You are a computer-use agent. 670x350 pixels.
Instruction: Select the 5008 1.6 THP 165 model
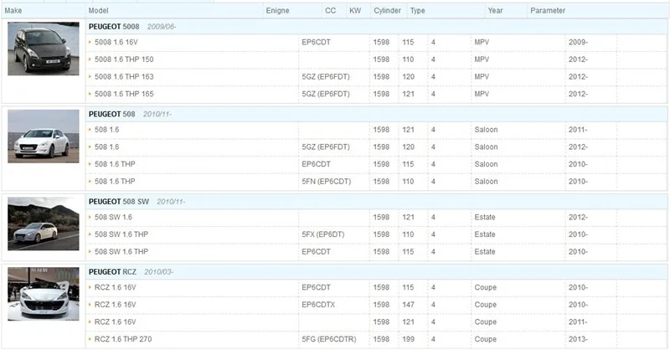click(124, 94)
